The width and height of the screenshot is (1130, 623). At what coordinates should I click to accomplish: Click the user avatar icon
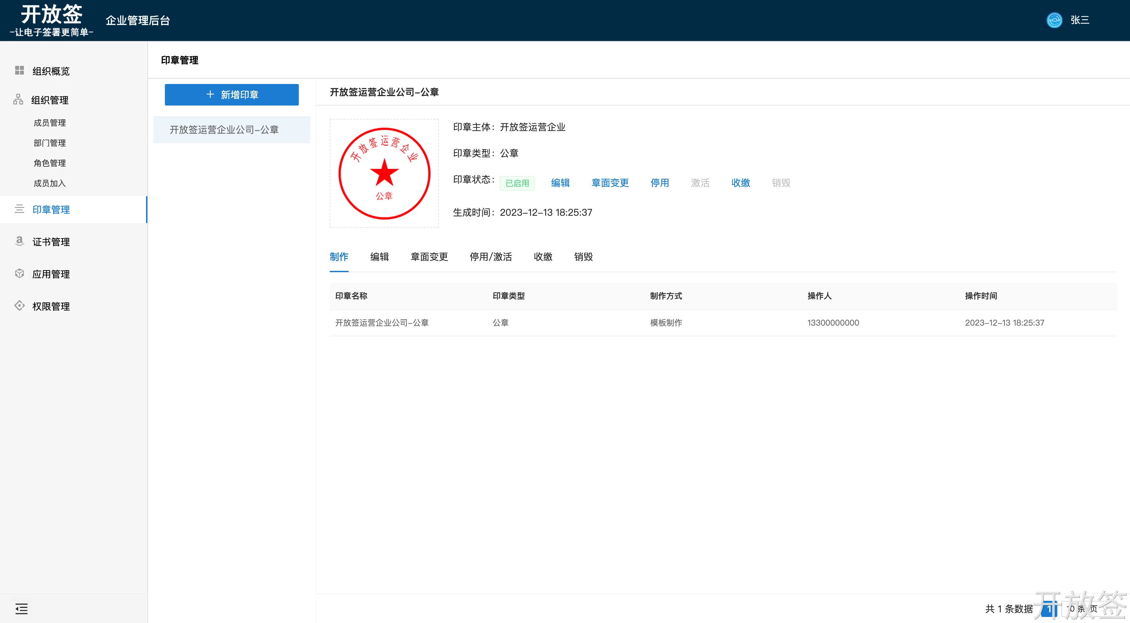point(1054,20)
